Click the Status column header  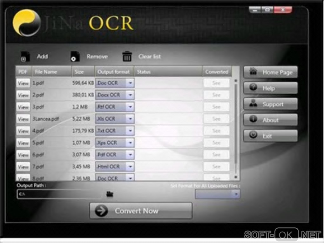(168, 72)
